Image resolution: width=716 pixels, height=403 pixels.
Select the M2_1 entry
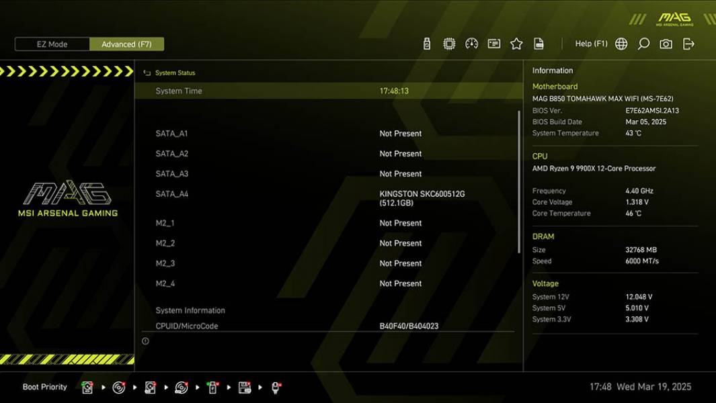tap(165, 223)
